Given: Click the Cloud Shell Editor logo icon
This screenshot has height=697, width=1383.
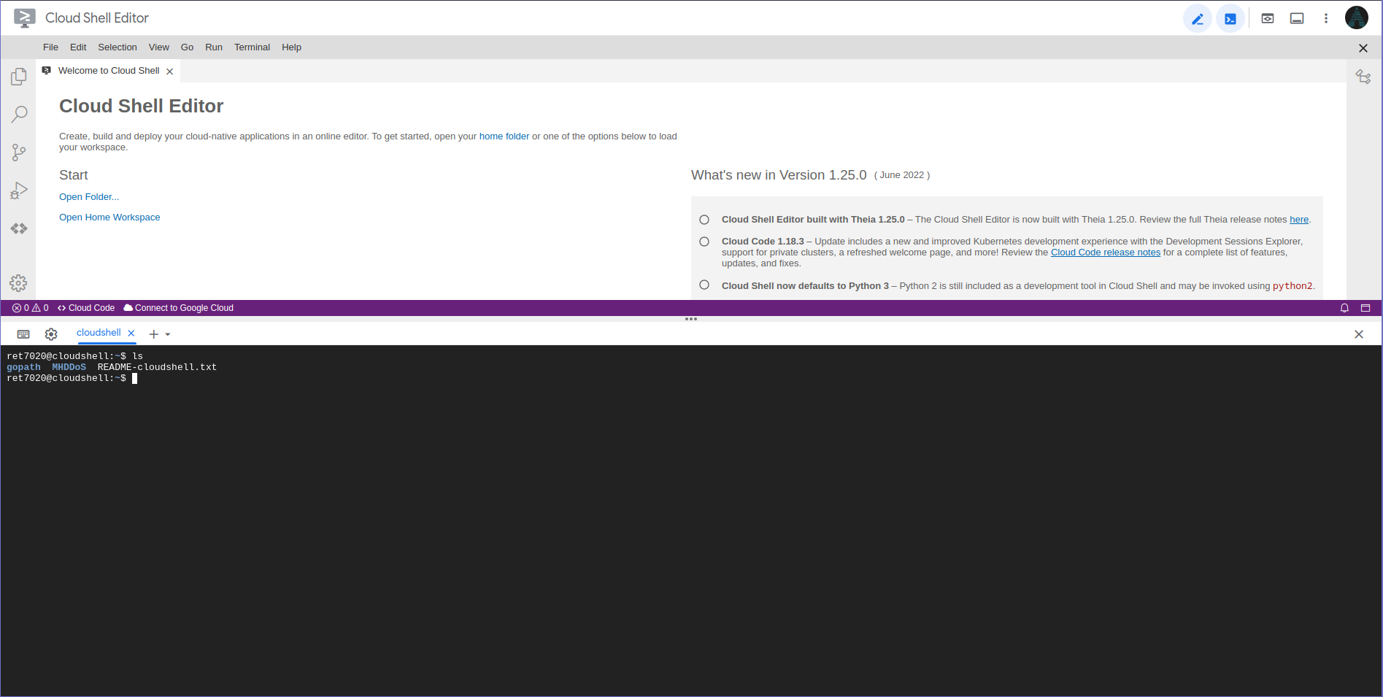Looking at the screenshot, I should click(x=25, y=18).
